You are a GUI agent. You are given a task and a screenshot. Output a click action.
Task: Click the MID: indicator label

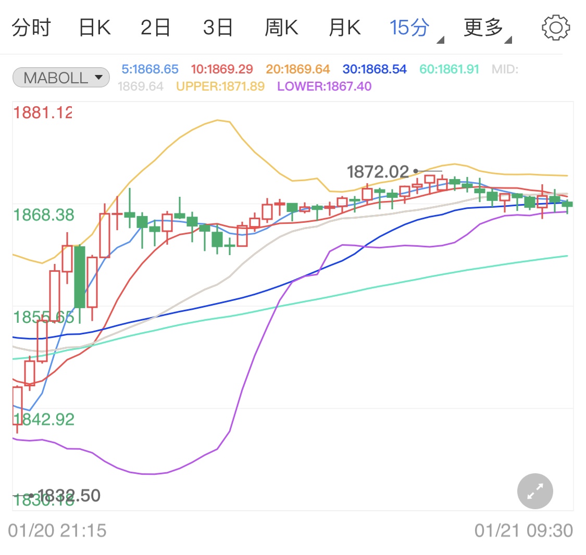tap(505, 69)
